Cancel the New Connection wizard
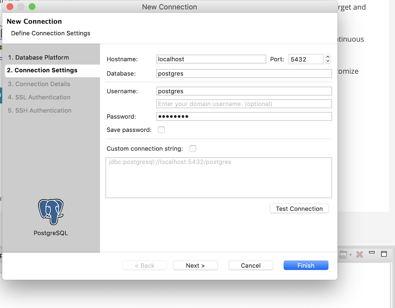This screenshot has height=308, width=395. click(250, 265)
